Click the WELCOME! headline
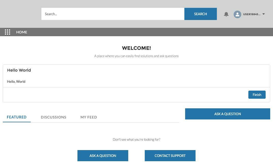273x164 pixels. [x=136, y=48]
